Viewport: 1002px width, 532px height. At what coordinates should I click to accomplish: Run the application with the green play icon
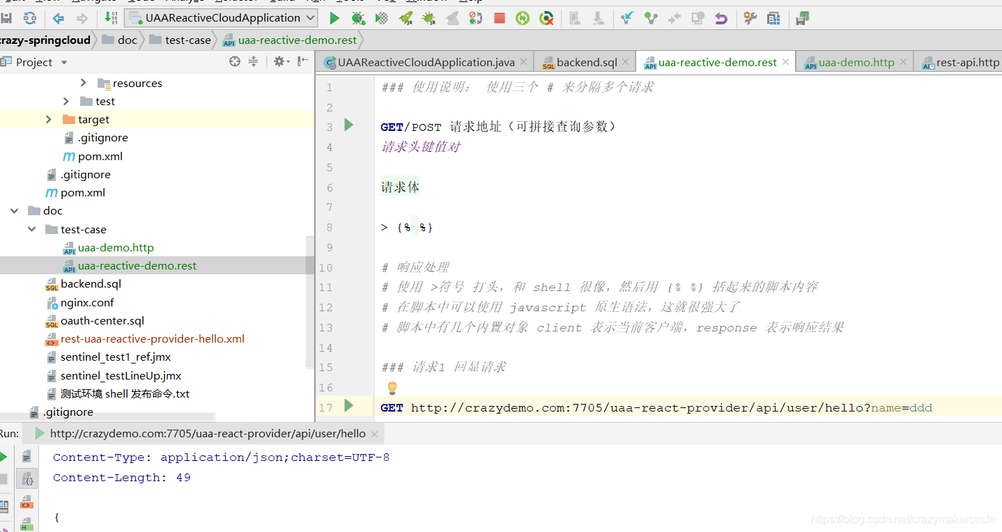pos(334,18)
